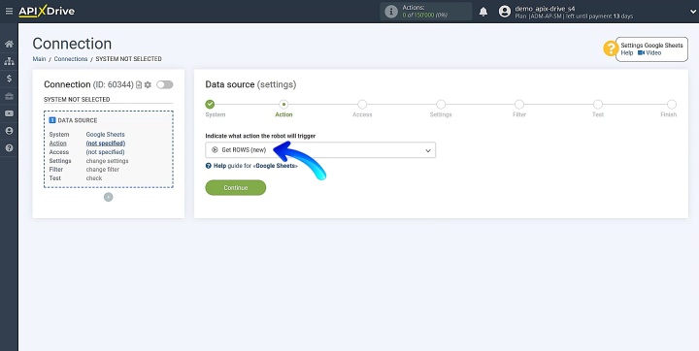Viewport: 699px width, 351px height.
Task: Select the Test step circle
Action: [598, 104]
